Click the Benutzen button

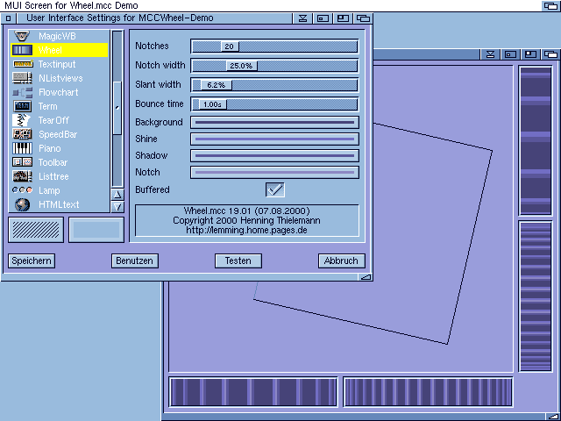(134, 260)
